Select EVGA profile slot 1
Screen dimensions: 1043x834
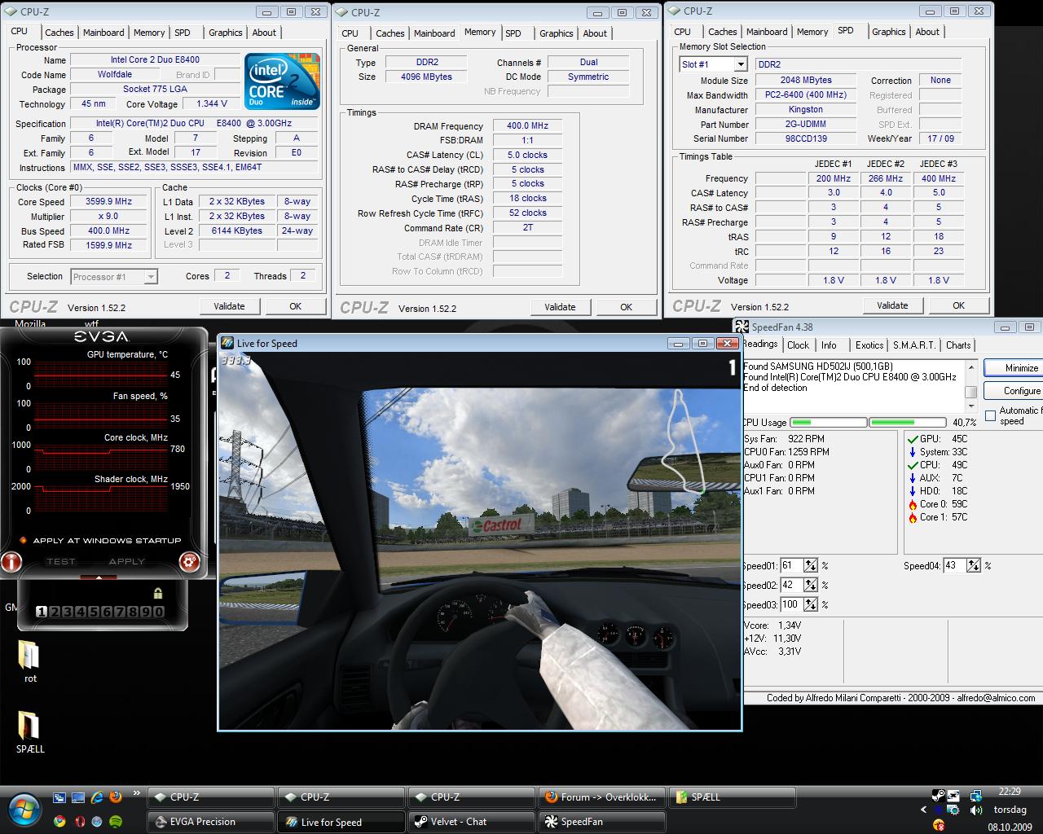[x=41, y=612]
